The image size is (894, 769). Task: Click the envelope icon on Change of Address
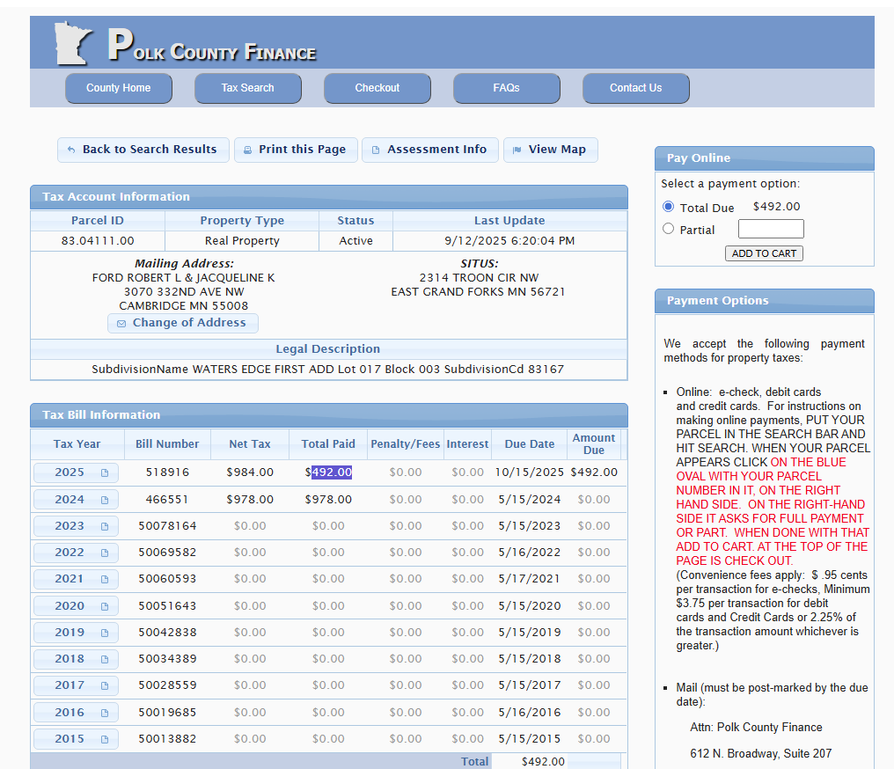121,323
